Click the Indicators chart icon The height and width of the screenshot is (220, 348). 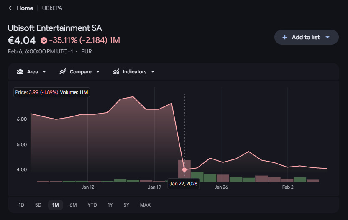pyautogui.click(x=116, y=71)
